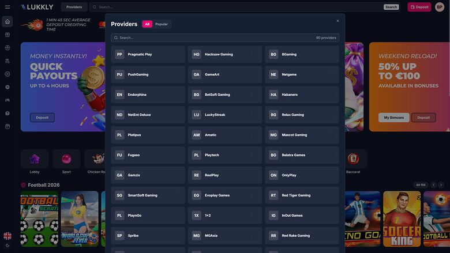Screen dimensions: 450x253
Task: Pick InOut Games provider
Action: [302, 216]
